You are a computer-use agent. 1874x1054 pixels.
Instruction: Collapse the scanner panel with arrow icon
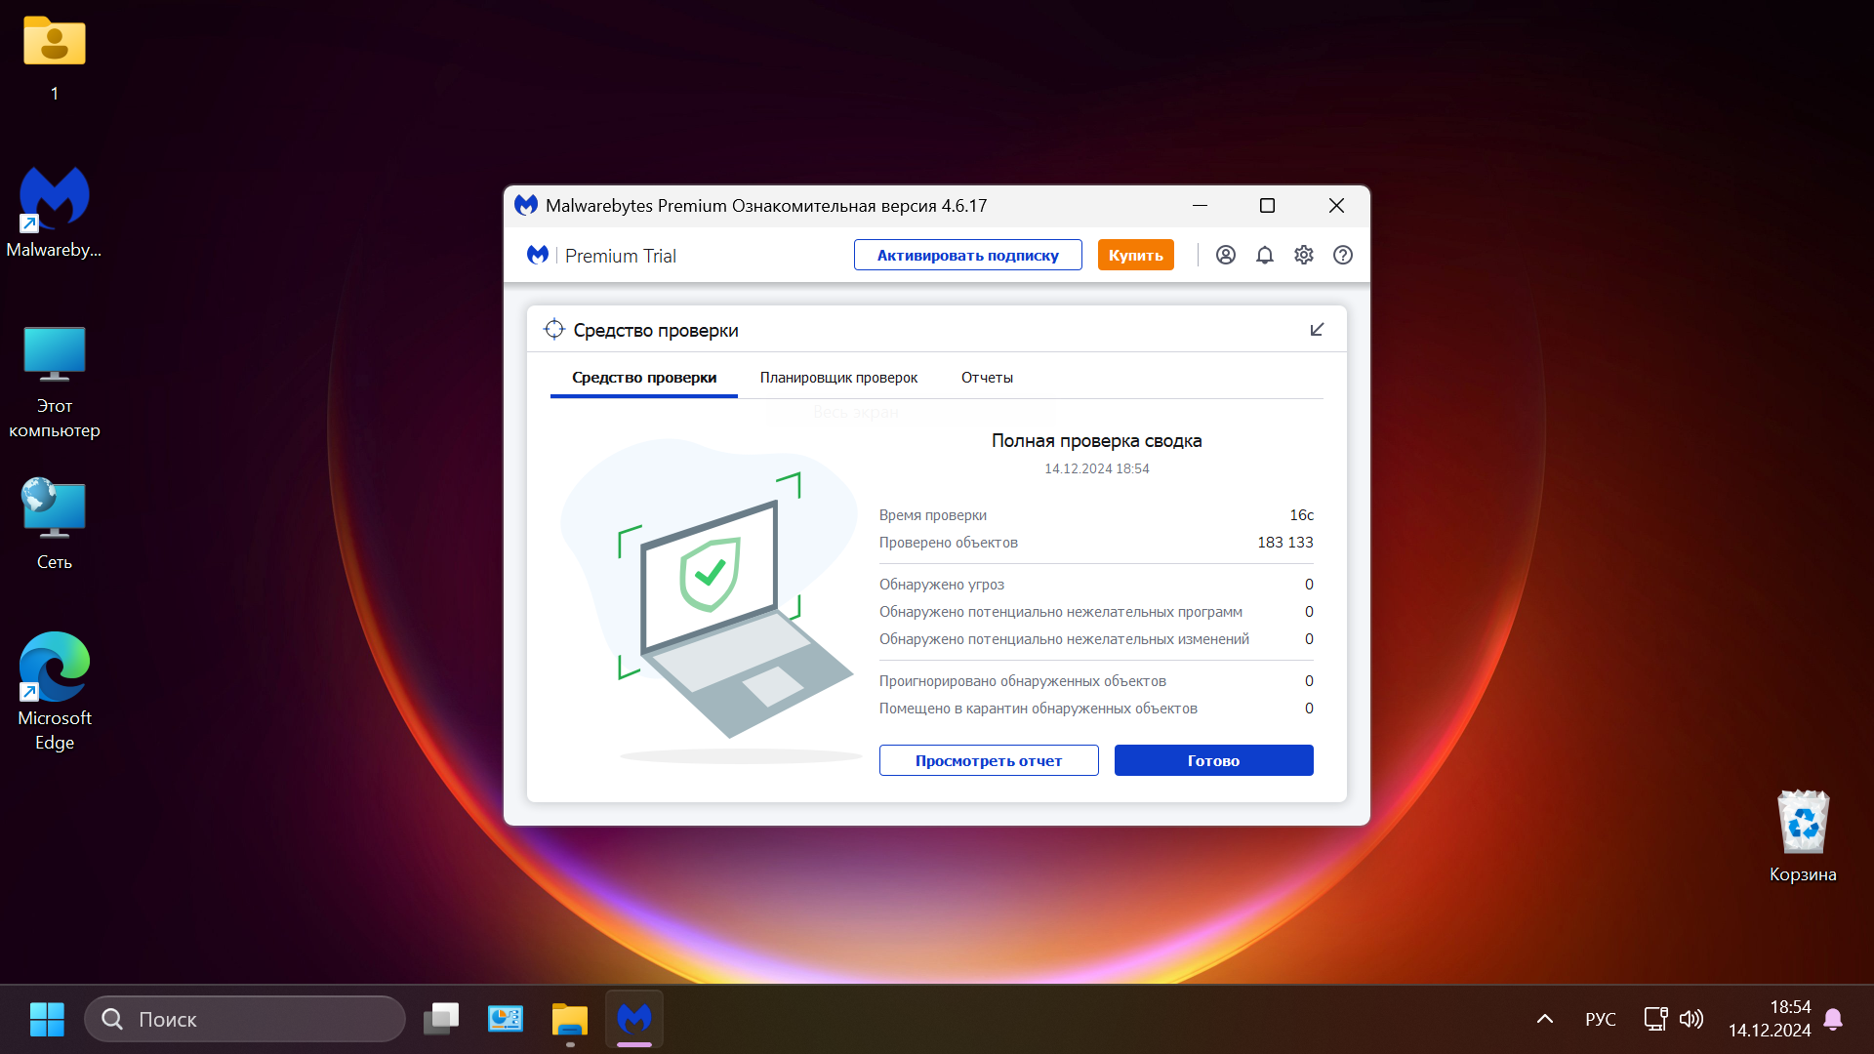click(1317, 330)
